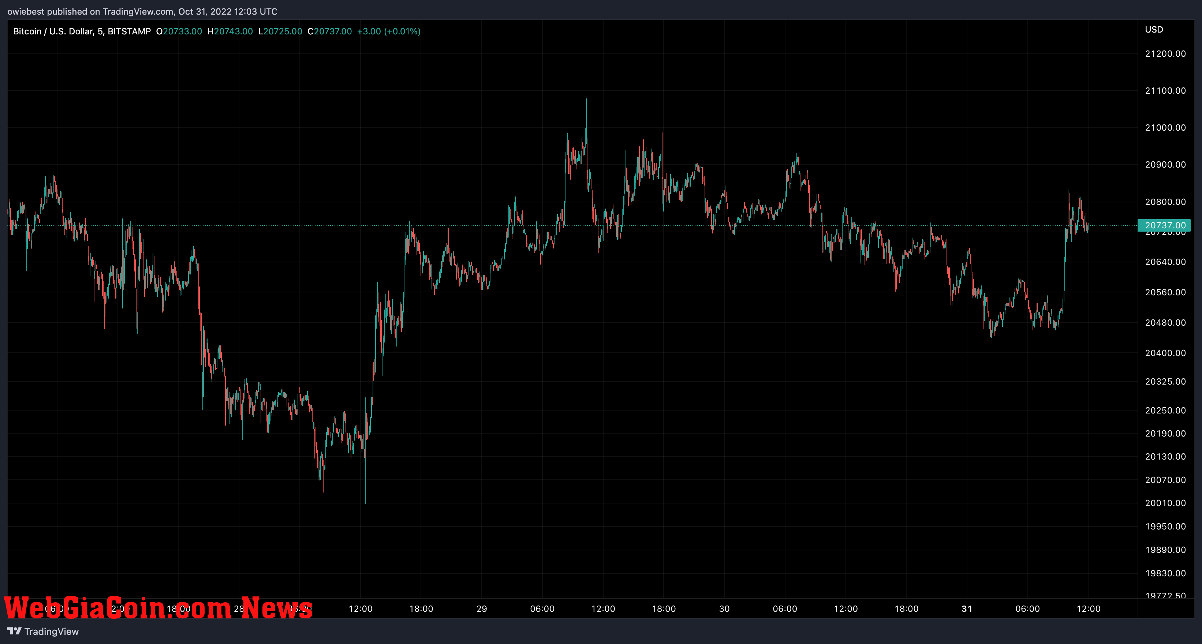
Task: Click the 20325.00 price axis label
Action: (x=1165, y=381)
